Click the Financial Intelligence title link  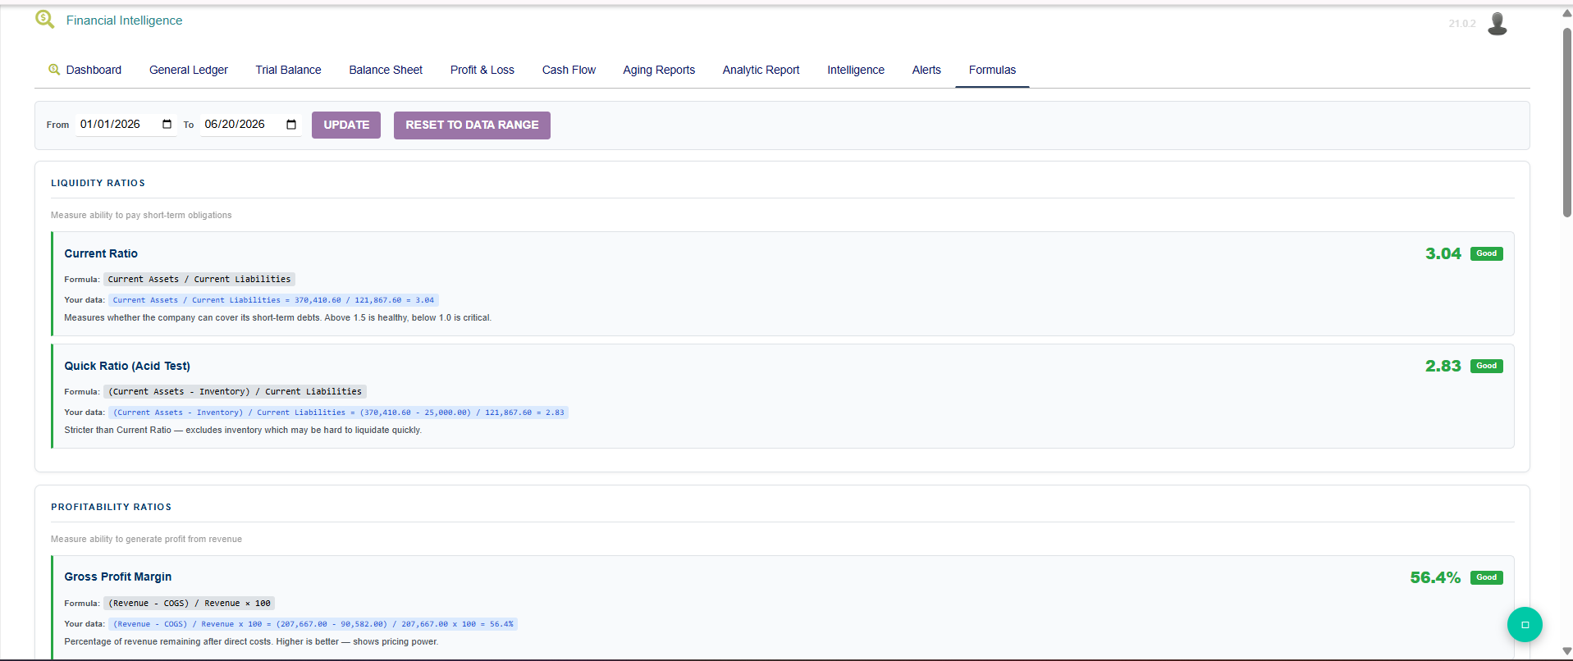[x=125, y=21]
